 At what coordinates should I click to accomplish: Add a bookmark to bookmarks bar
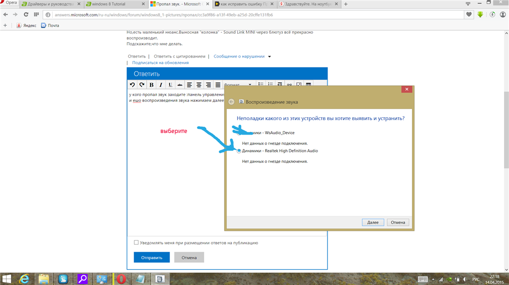(5, 25)
